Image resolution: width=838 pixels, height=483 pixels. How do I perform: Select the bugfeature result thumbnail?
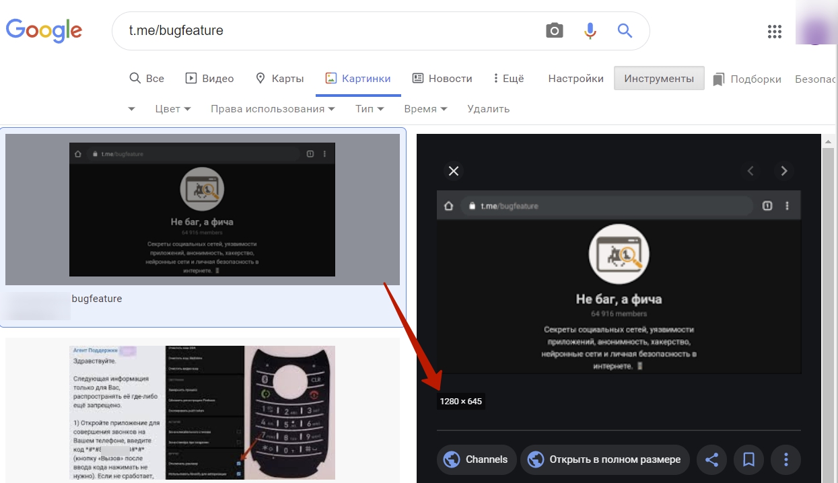(x=203, y=209)
